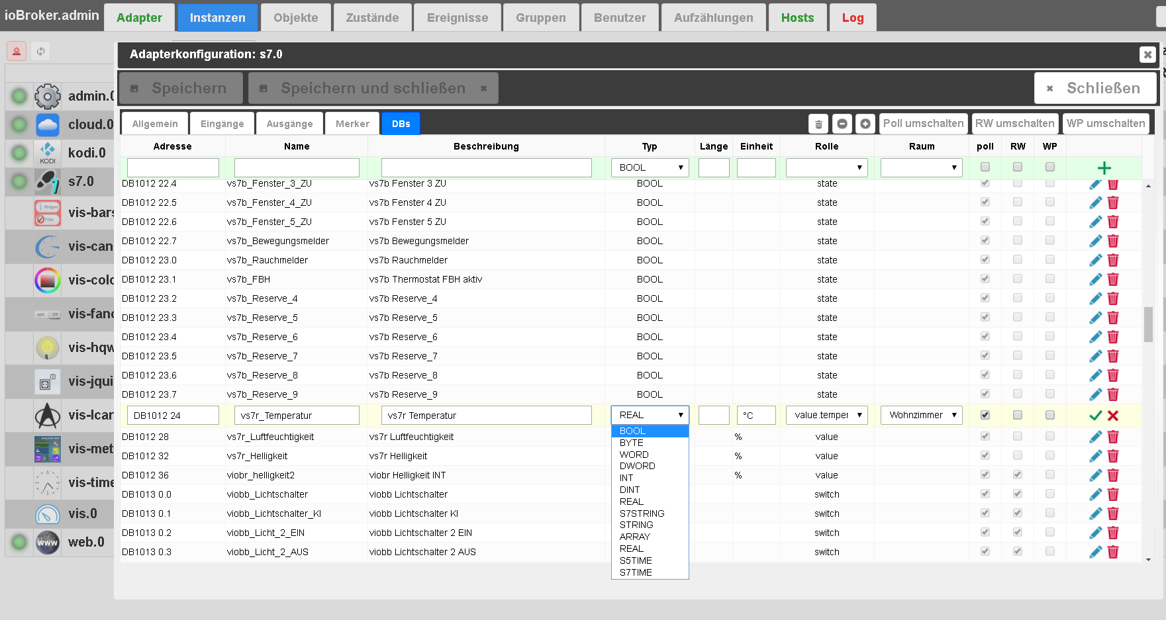1166x620 pixels.
Task: Click WP umschalten button
Action: [x=1105, y=124]
